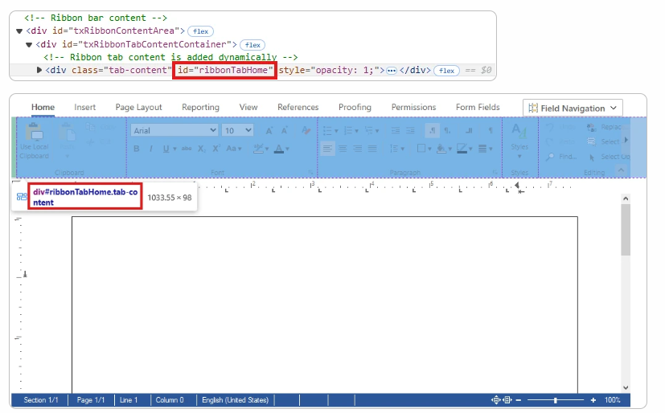Switch to the Home tab
Viewport: 665px width, 413px height.
pos(43,107)
